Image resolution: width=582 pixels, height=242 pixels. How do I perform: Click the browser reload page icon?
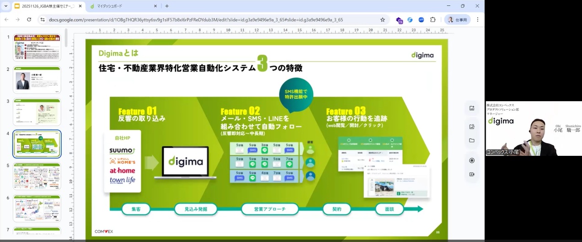pyautogui.click(x=29, y=20)
